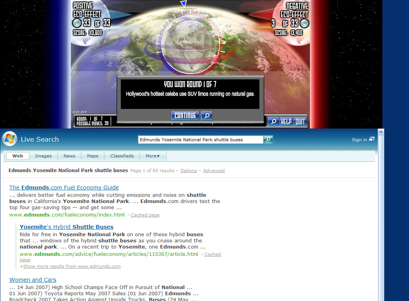Switch to the News tab
The image size is (409, 301).
click(69, 156)
